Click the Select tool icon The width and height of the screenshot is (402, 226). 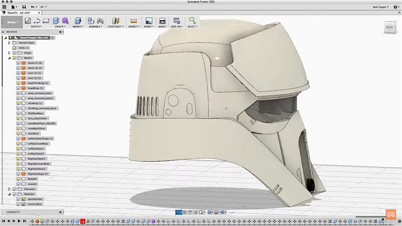pos(192,21)
